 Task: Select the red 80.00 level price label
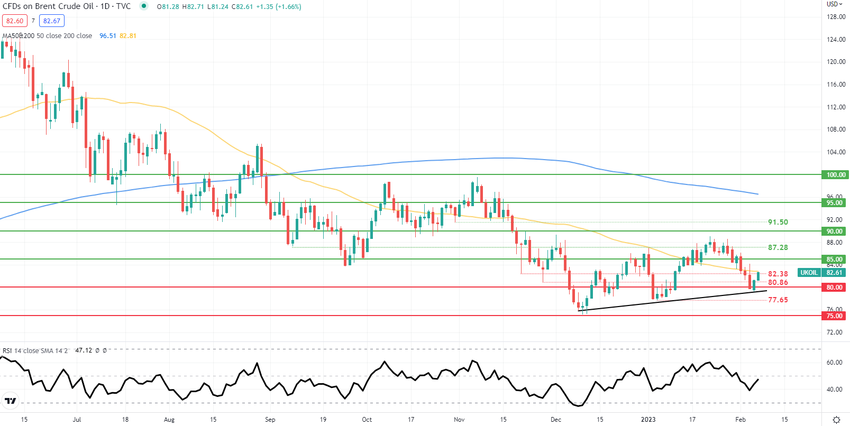[x=835, y=288]
